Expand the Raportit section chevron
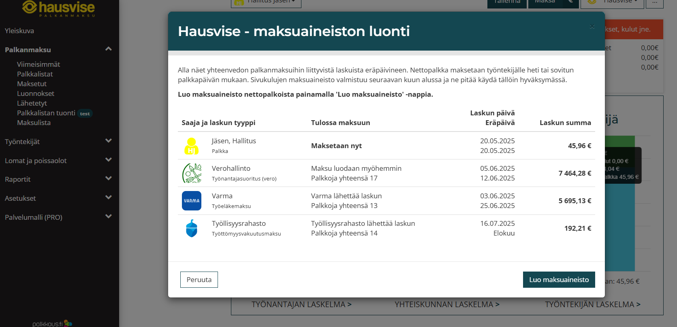The width and height of the screenshot is (677, 327). [108, 178]
